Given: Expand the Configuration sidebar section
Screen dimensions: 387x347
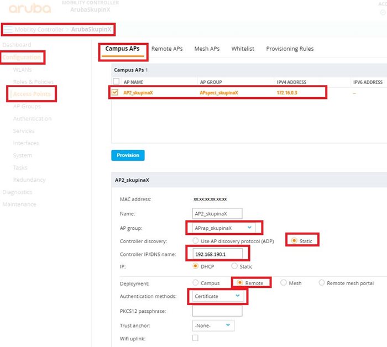Looking at the screenshot, I should [x=22, y=57].
